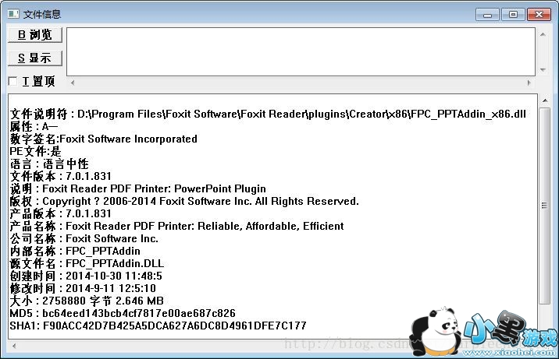Click the 源文件名 FPC_PPTAddin.DLL line
This screenshot has width=559, height=359.
(x=87, y=263)
